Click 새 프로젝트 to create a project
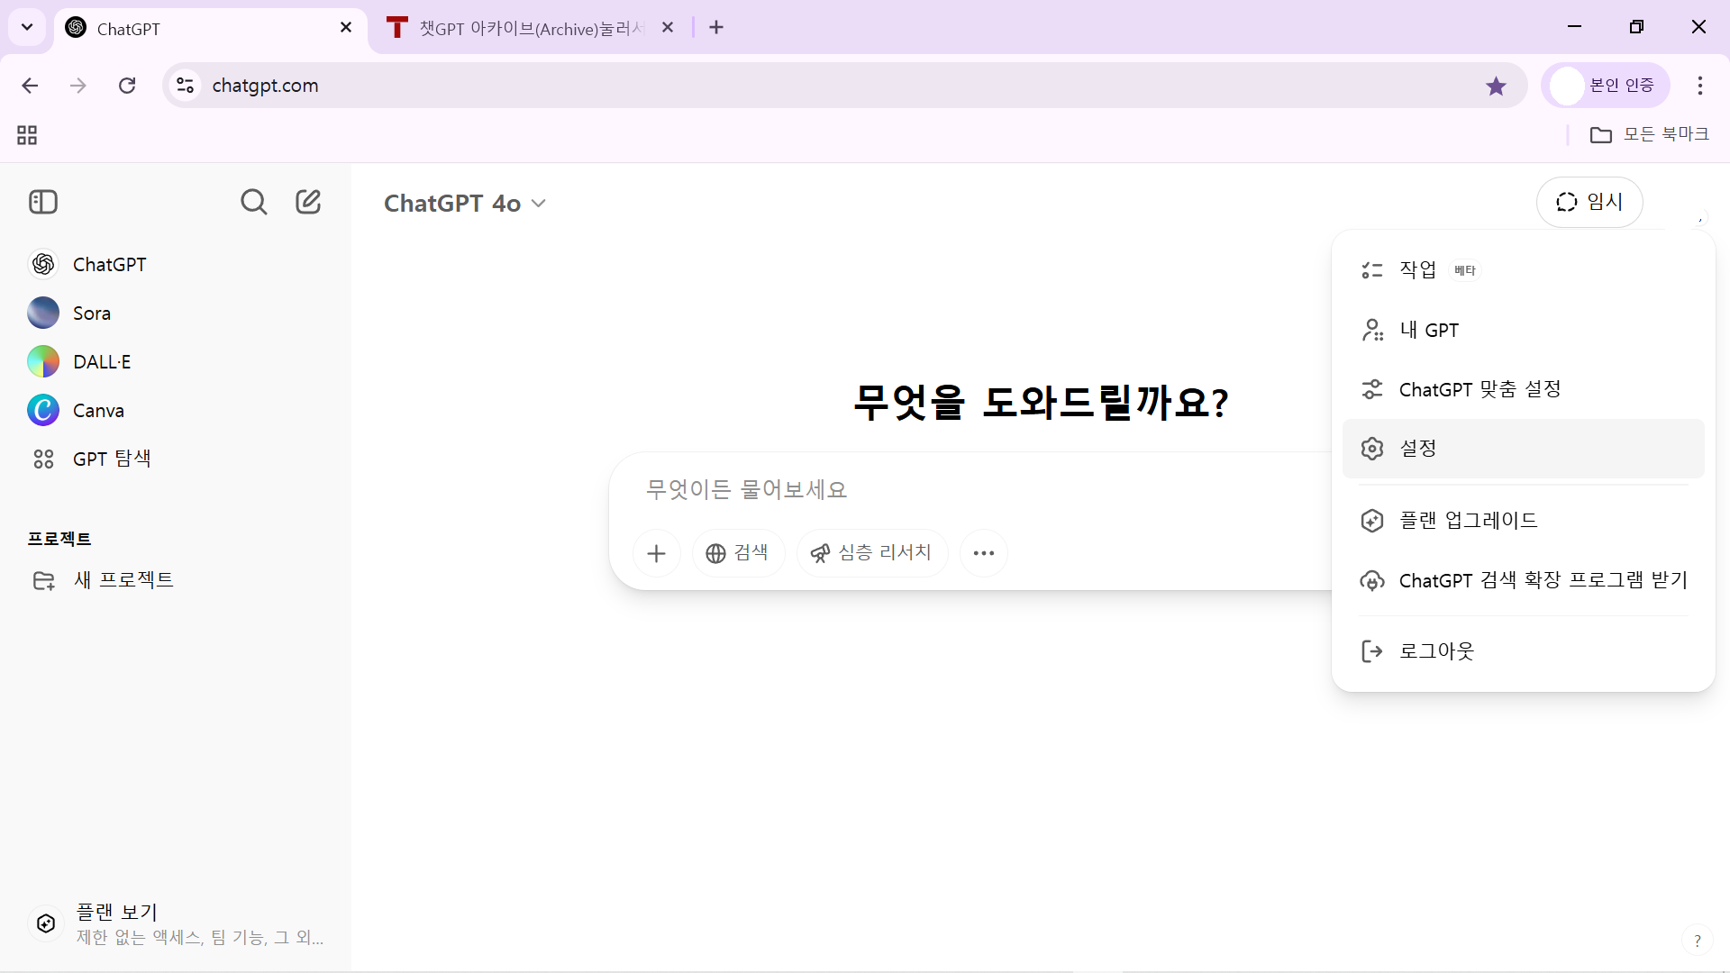The image size is (1730, 973). [x=123, y=580]
